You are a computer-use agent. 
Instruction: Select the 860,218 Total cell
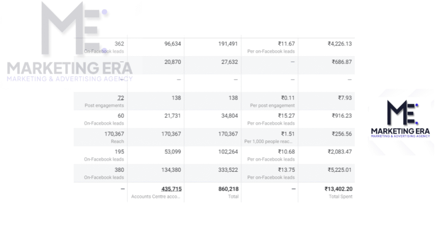point(228,189)
